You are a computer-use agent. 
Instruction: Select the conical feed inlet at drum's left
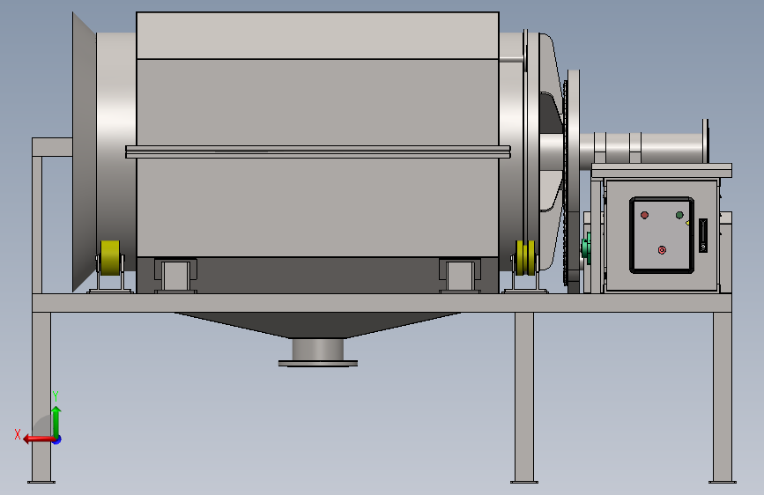pyautogui.click(x=84, y=152)
